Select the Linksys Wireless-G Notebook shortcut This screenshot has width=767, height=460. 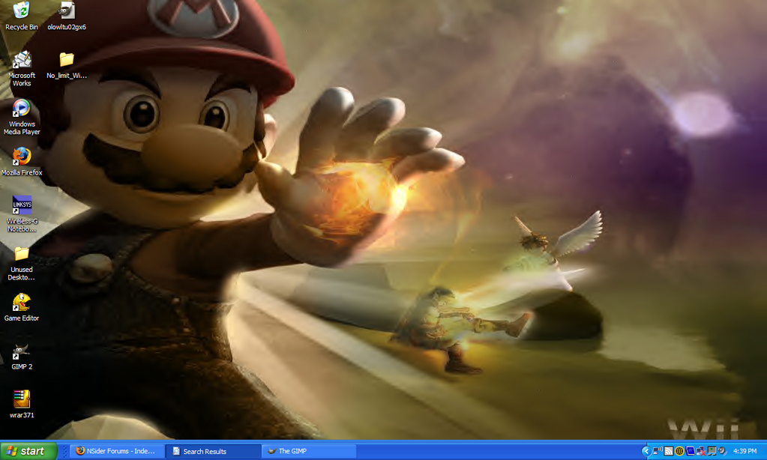(22, 214)
